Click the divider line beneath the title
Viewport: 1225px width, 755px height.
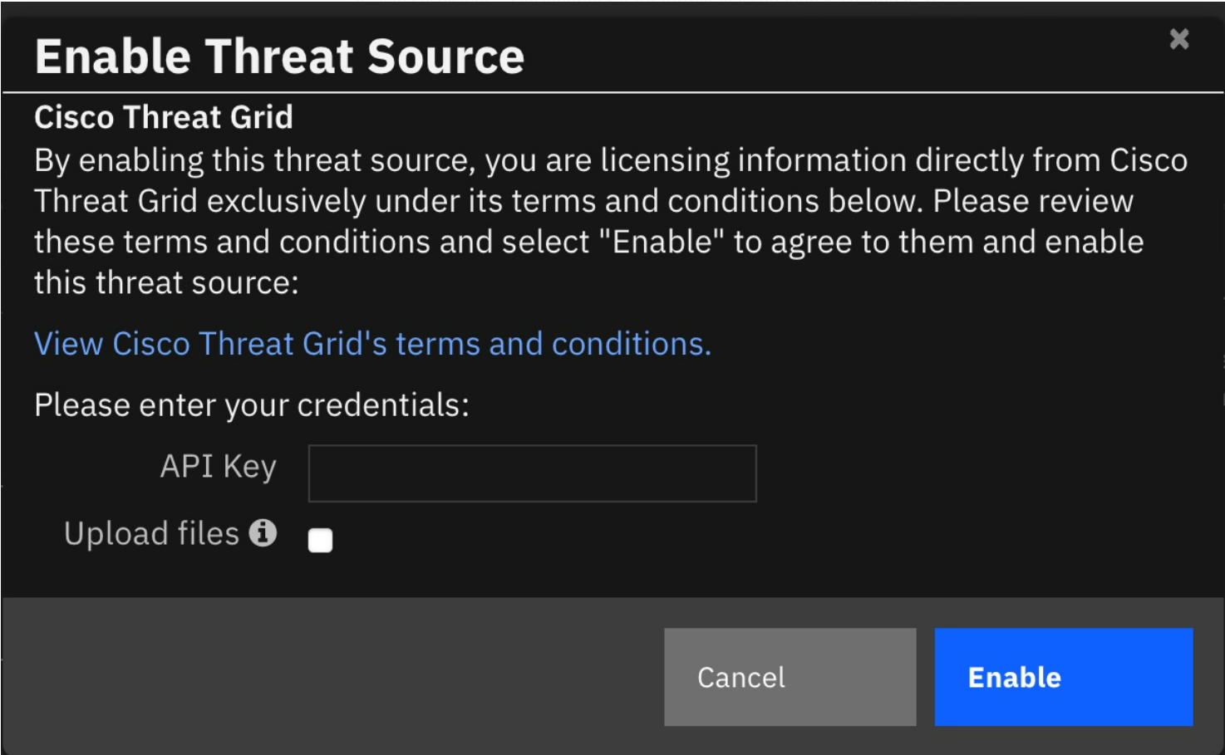pyautogui.click(x=612, y=92)
